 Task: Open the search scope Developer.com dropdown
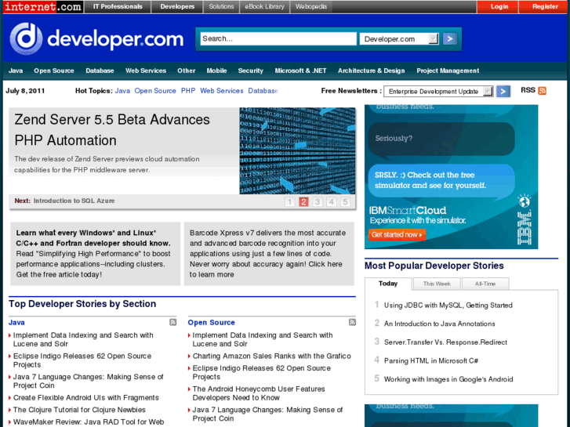pos(399,39)
